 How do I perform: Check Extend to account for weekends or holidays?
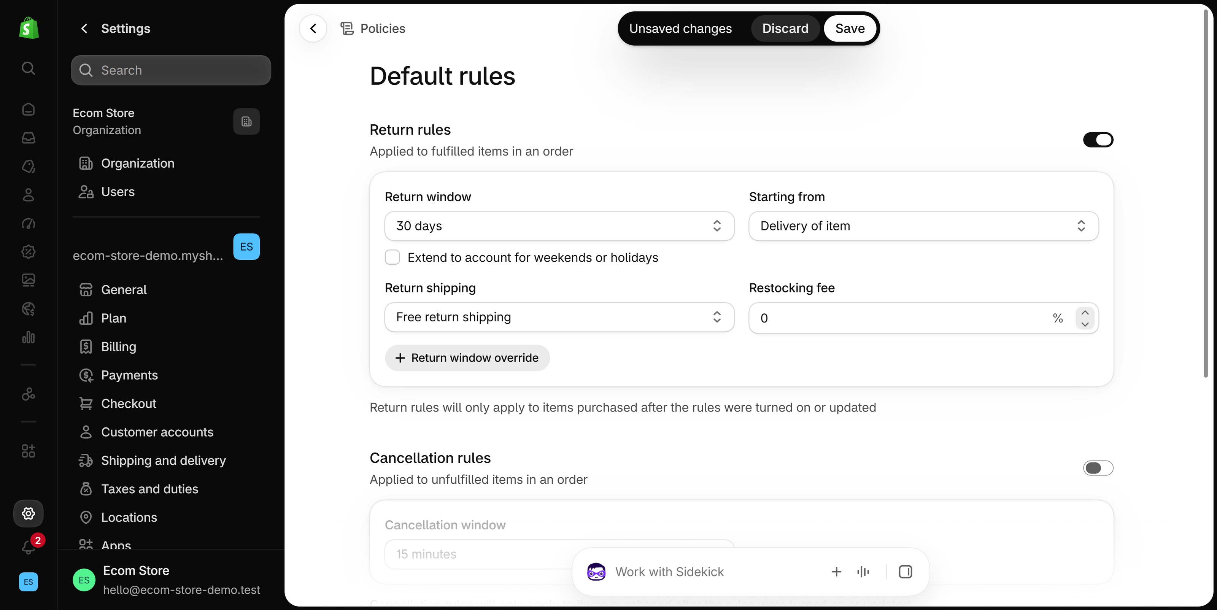point(392,257)
